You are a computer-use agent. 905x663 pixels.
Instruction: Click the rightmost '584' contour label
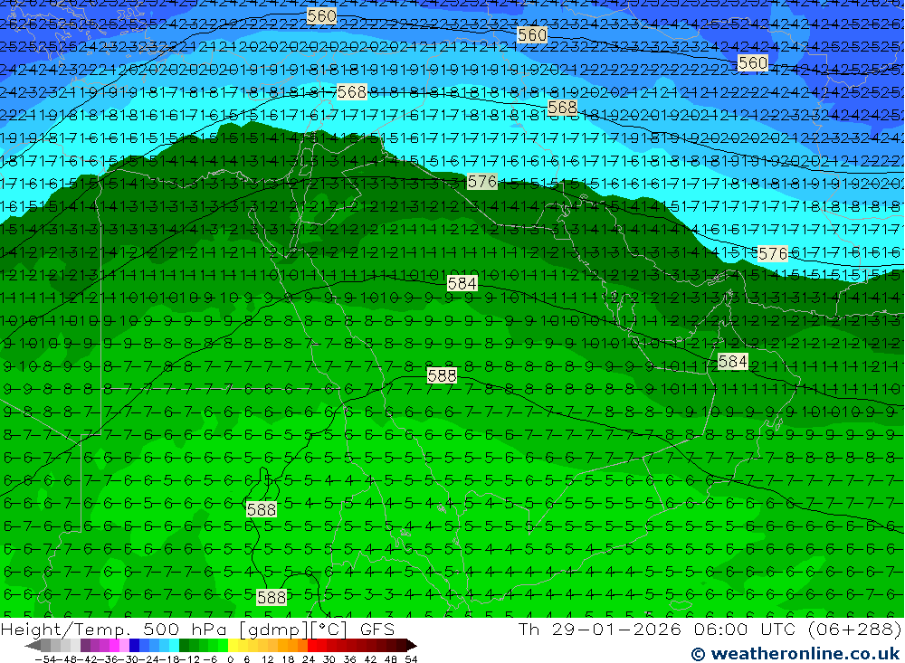tap(733, 361)
